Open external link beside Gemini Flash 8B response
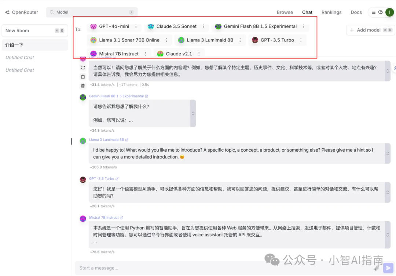The height and width of the screenshot is (276, 396). (146, 96)
